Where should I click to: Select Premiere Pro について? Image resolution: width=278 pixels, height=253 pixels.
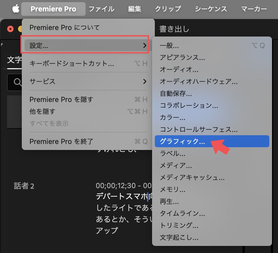[x=88, y=28]
